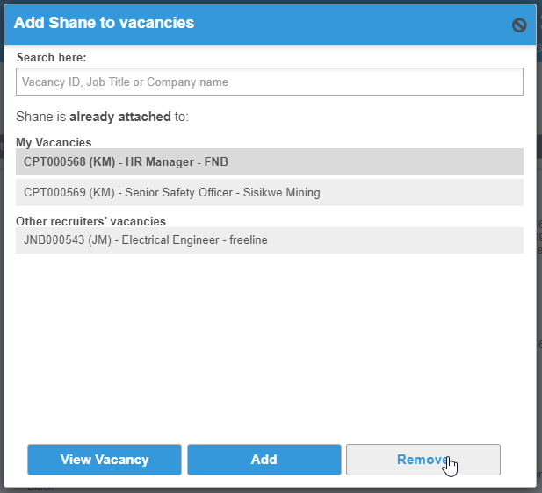
Task: Click the Add button
Action: coord(264,460)
